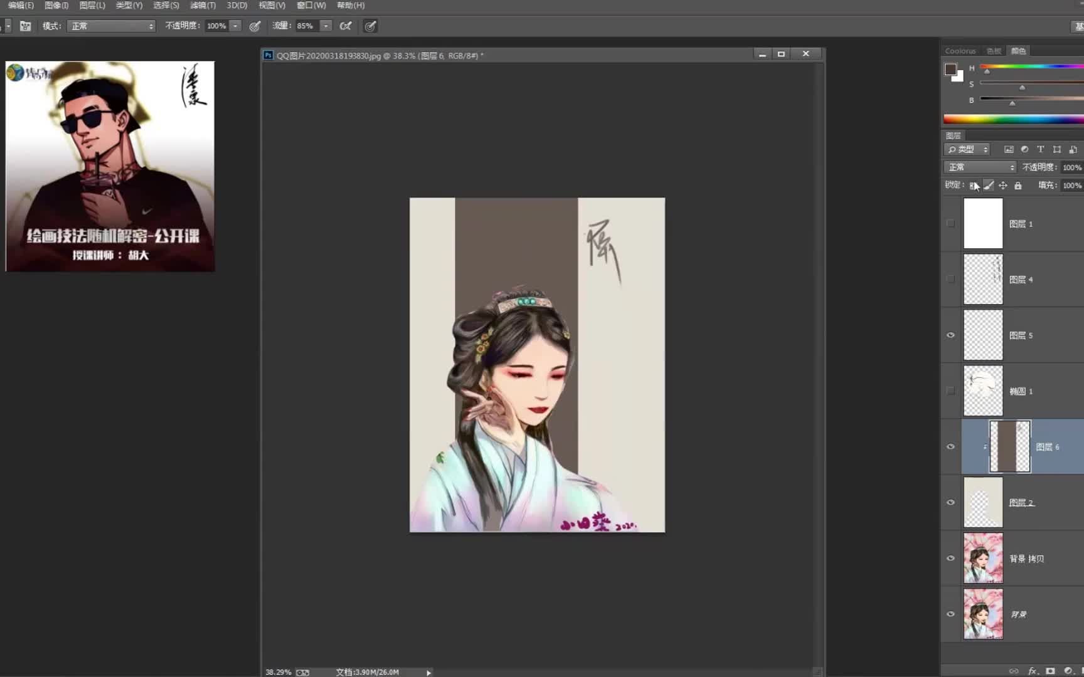Toggle visibility of 图层 1
Screen dimensions: 1084x677
coord(951,224)
